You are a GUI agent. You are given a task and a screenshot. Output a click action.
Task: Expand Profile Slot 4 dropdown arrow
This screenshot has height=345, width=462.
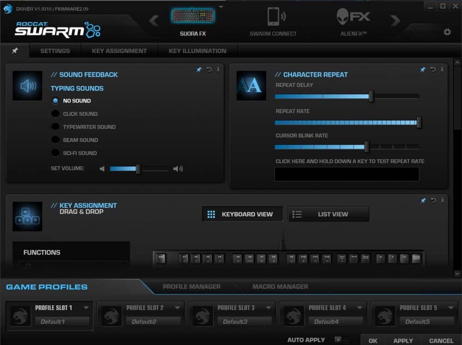[x=359, y=308]
